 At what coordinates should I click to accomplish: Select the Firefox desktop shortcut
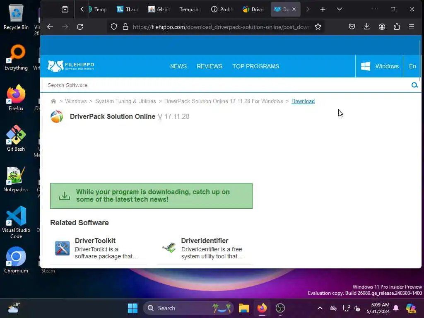coord(16,98)
